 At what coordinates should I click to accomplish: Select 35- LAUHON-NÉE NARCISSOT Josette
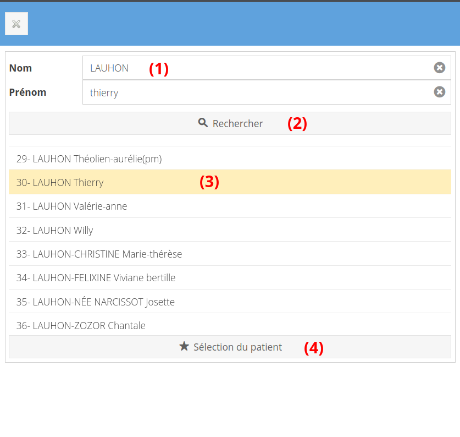96,302
